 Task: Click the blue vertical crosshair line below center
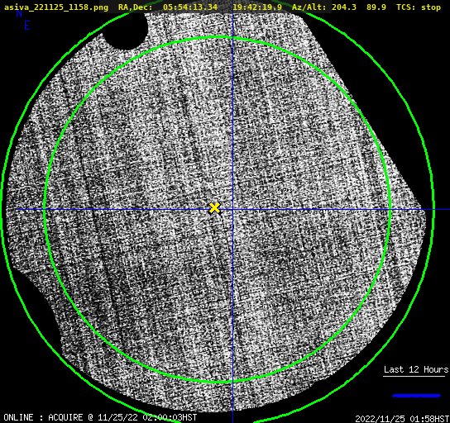click(232, 316)
